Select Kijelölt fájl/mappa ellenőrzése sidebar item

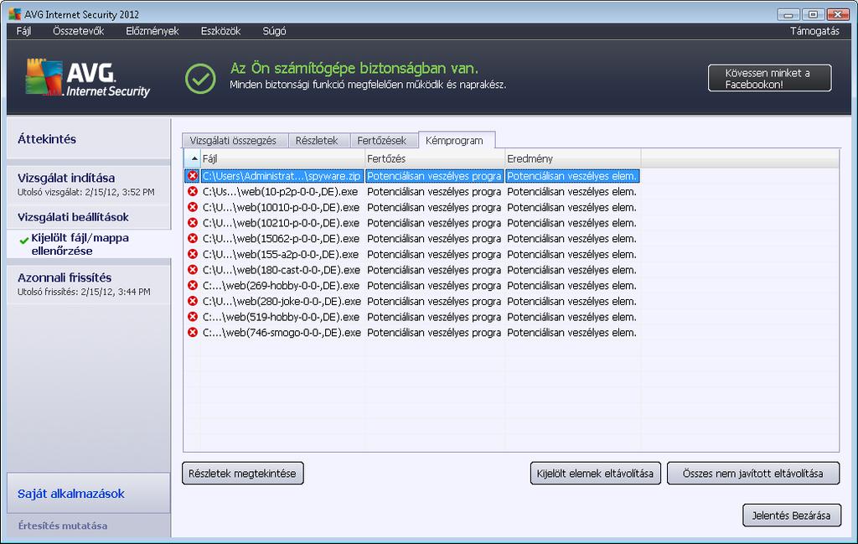[x=89, y=244]
